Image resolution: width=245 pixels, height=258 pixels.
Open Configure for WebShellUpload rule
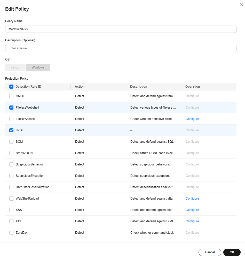tap(192, 199)
